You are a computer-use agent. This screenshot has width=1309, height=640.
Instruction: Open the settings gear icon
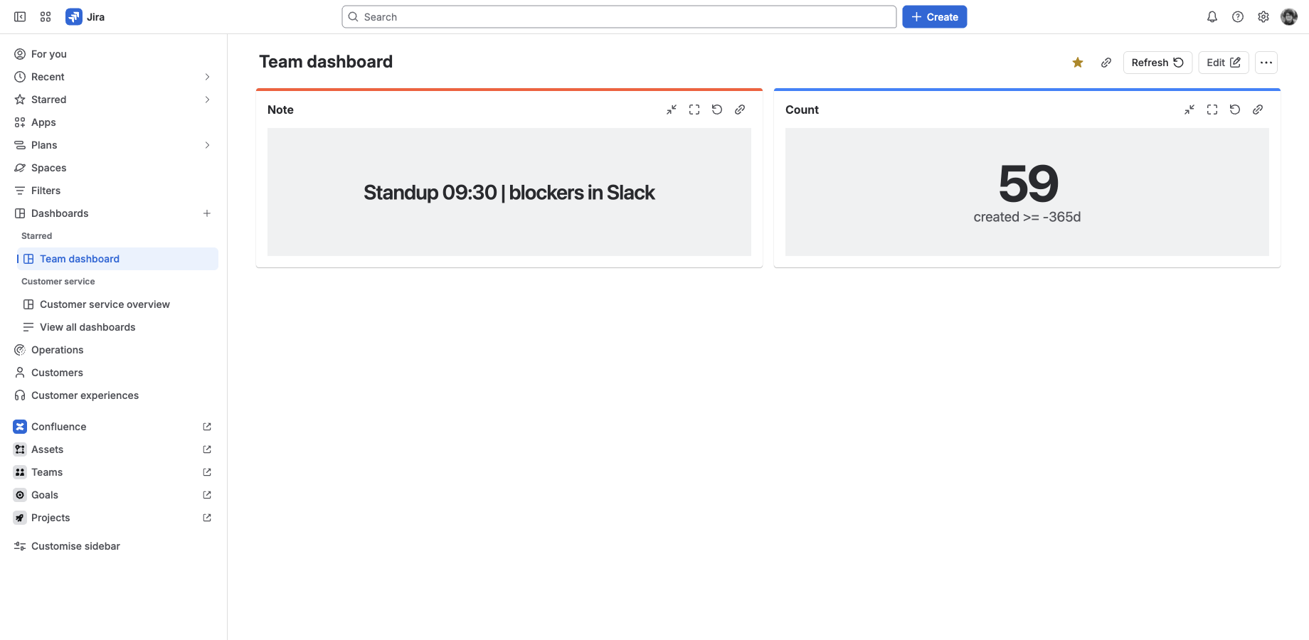[x=1263, y=17]
